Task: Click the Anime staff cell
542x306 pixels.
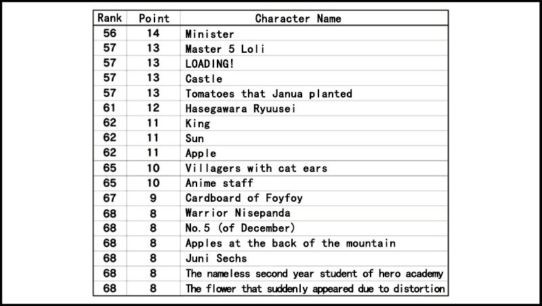Action: coord(215,183)
